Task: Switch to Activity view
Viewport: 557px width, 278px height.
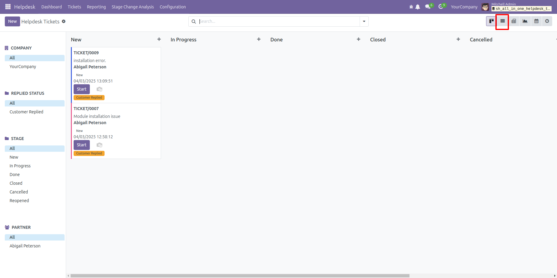Action: point(547,21)
